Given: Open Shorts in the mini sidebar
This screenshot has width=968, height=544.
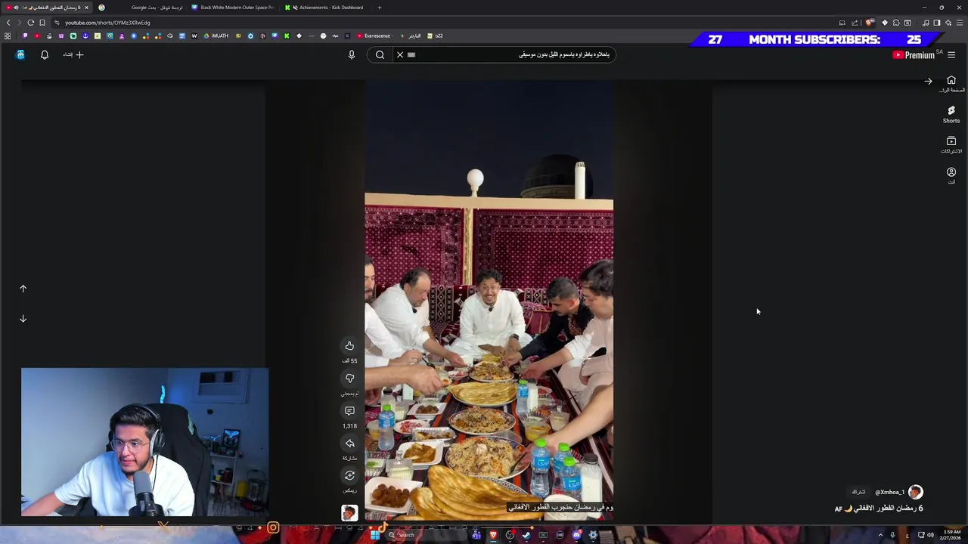Looking at the screenshot, I should 951,114.
